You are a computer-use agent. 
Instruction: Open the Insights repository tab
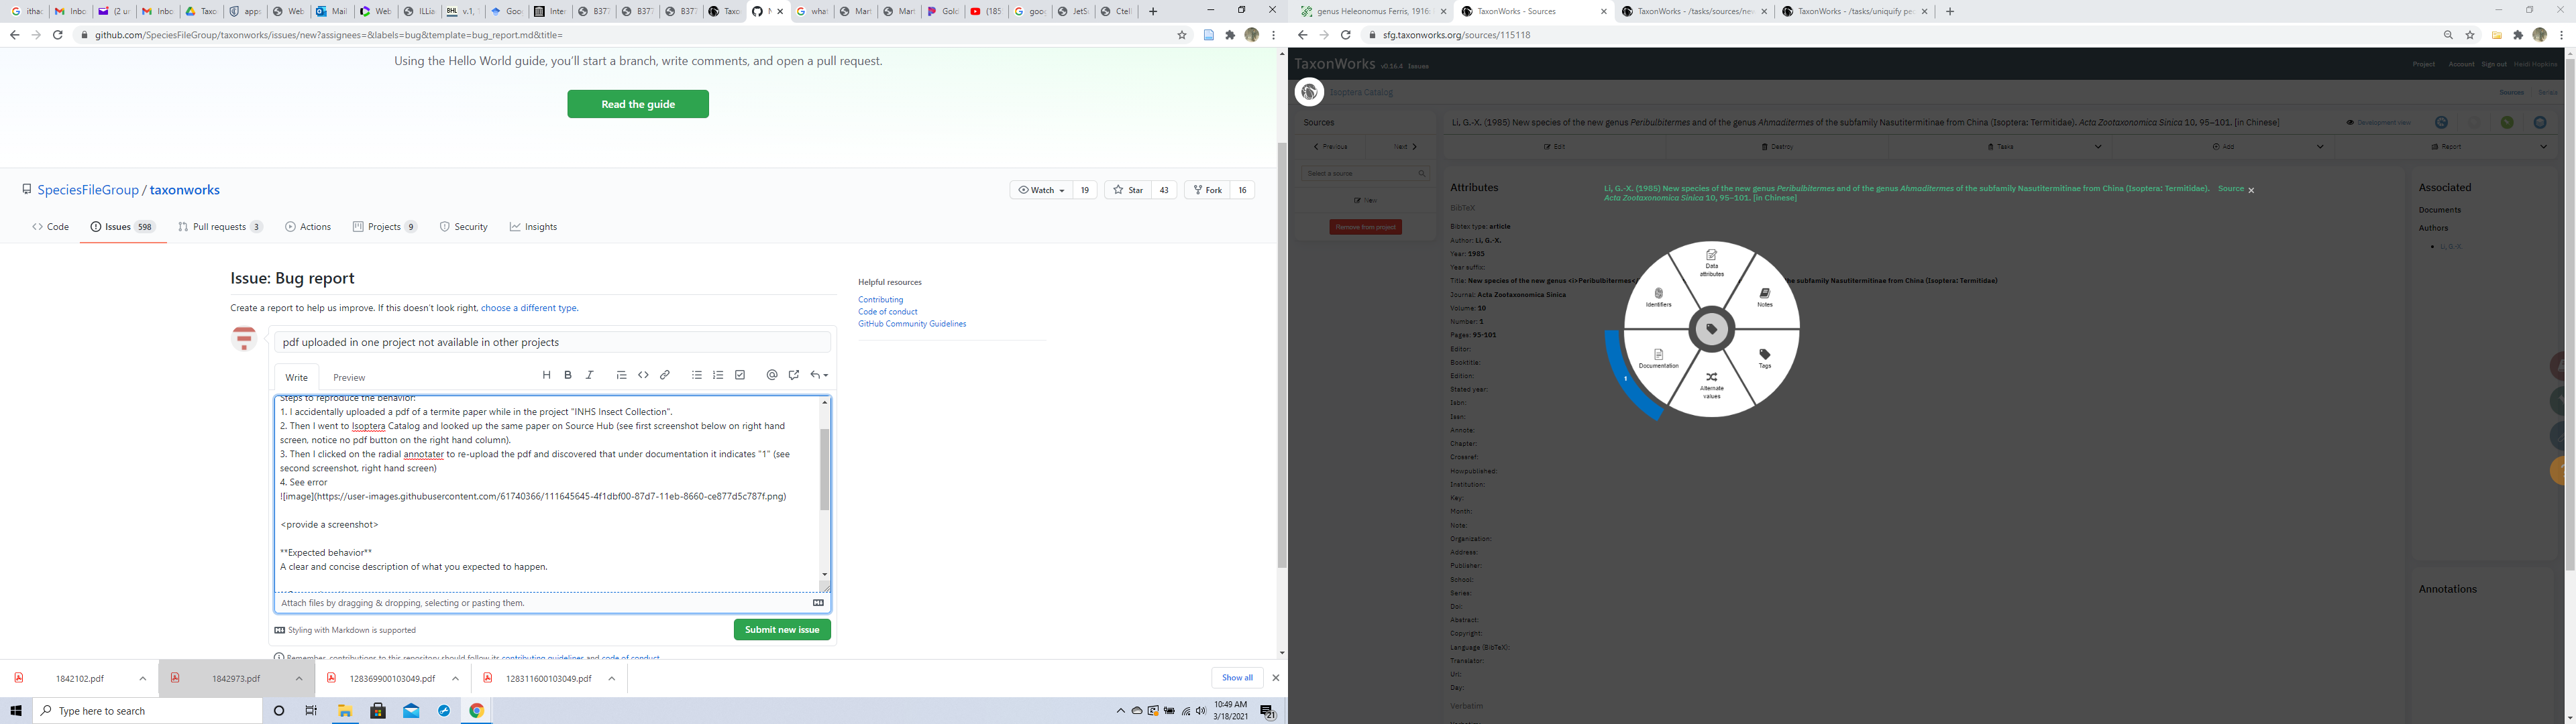pos(533,227)
